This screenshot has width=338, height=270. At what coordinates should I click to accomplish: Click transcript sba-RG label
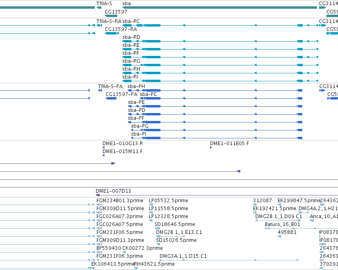(x=131, y=61)
